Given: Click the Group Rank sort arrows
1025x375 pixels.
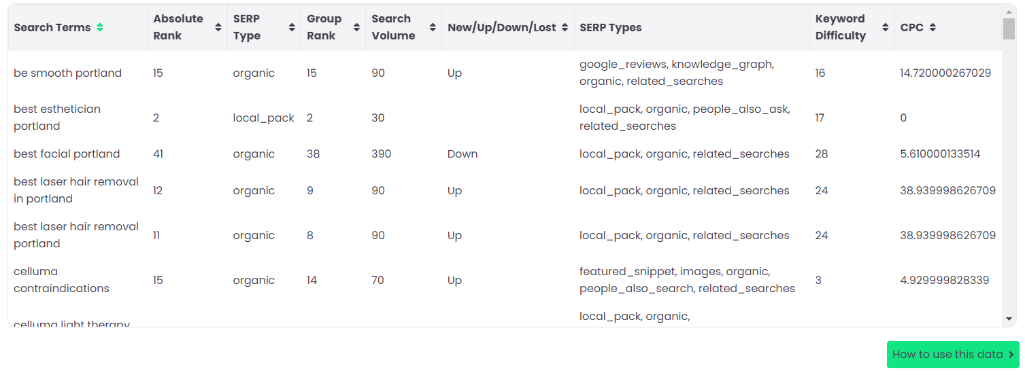Looking at the screenshot, I should click(x=356, y=27).
